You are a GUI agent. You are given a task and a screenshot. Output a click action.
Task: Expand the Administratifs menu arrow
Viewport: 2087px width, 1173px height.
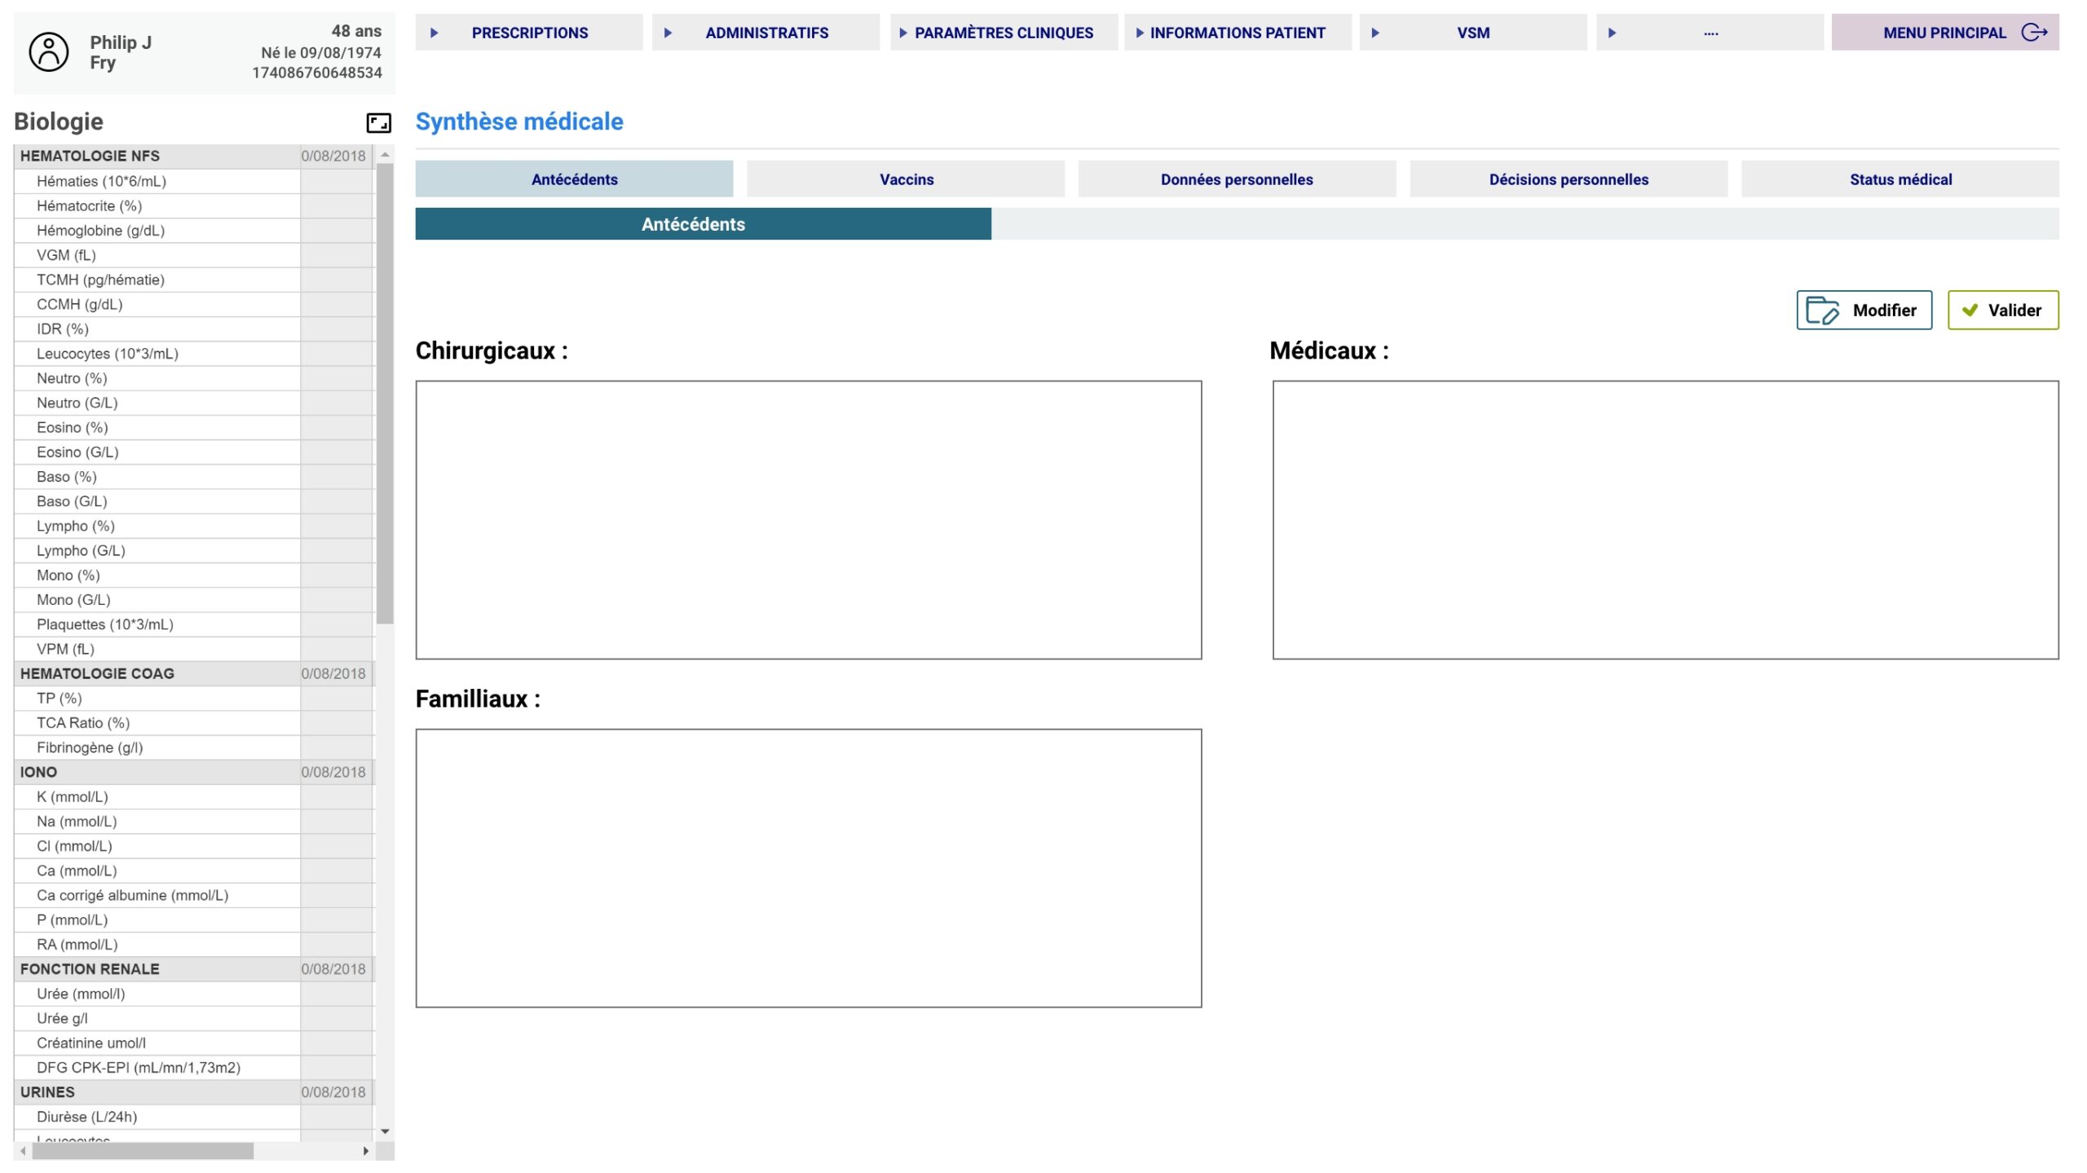(x=668, y=33)
